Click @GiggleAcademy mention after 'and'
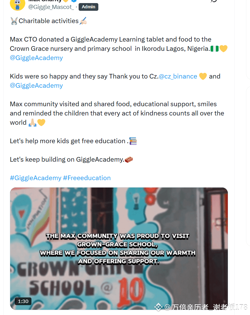The width and height of the screenshot is (250, 315). [36, 86]
